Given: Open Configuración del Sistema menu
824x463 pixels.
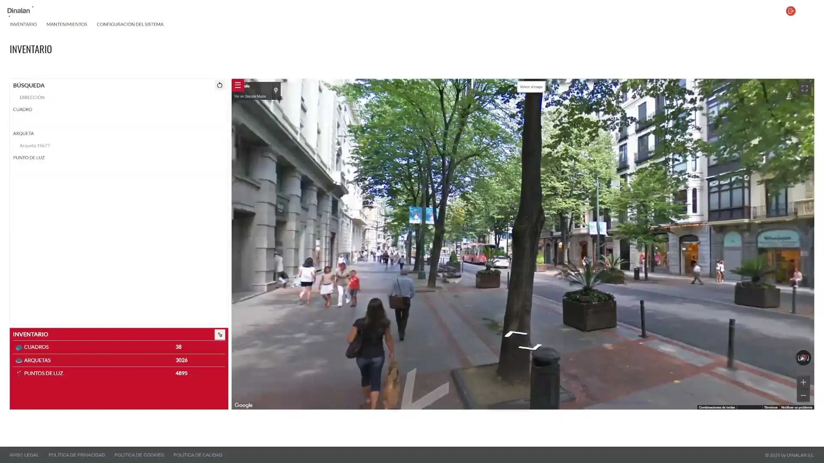Looking at the screenshot, I should click(130, 24).
